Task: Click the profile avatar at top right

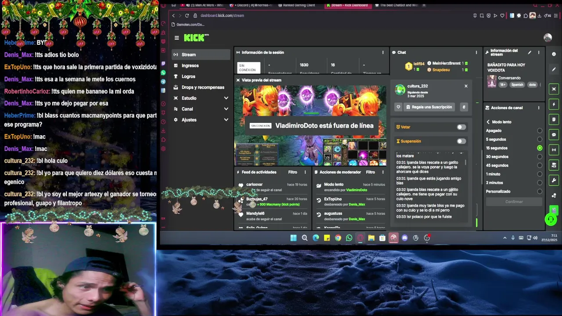Action: point(548,38)
